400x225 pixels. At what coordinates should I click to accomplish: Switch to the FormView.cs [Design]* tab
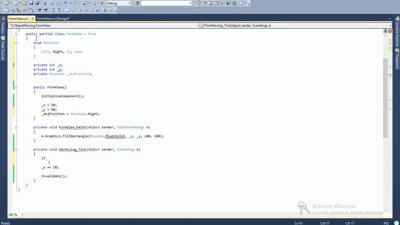coord(53,19)
